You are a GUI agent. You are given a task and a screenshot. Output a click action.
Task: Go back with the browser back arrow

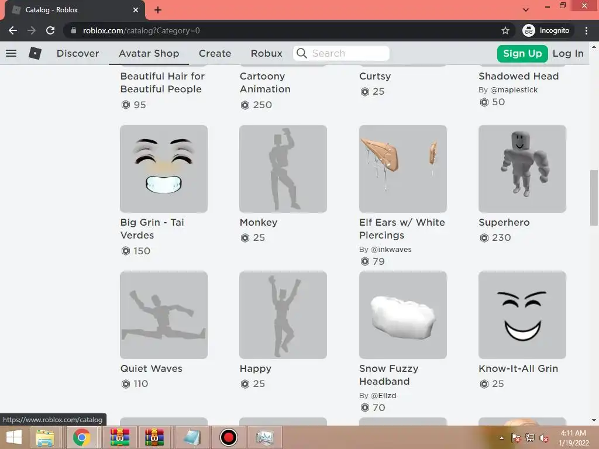pos(13,30)
